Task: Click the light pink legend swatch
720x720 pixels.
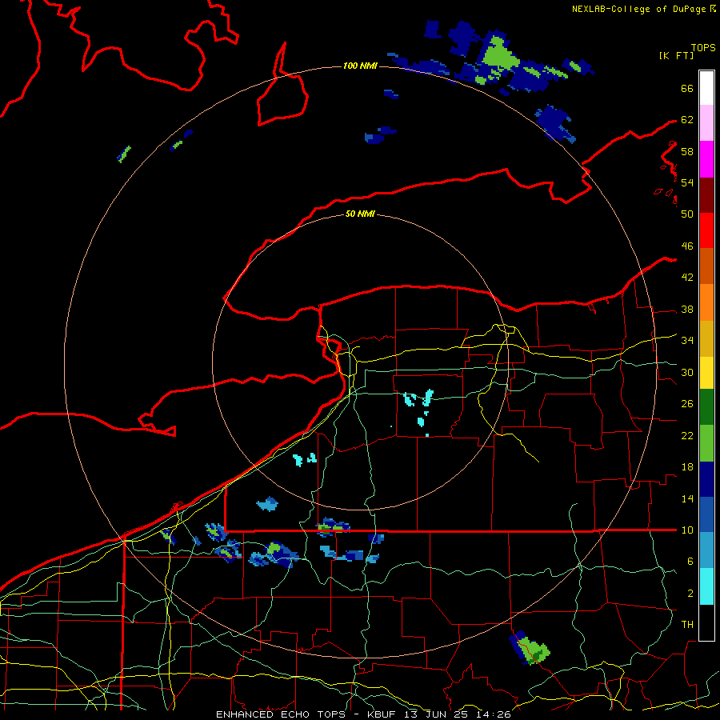Action: tap(706, 123)
